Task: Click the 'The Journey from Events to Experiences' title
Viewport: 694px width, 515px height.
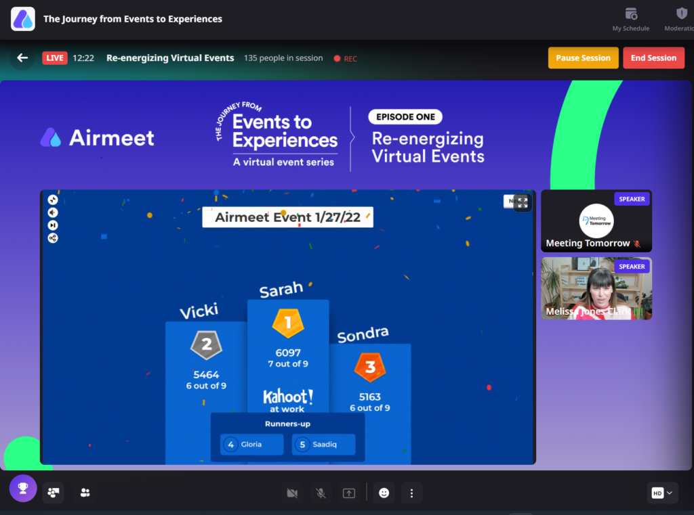Action: 133,19
